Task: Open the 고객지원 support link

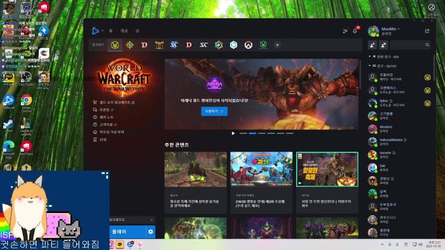Action: pos(105,124)
